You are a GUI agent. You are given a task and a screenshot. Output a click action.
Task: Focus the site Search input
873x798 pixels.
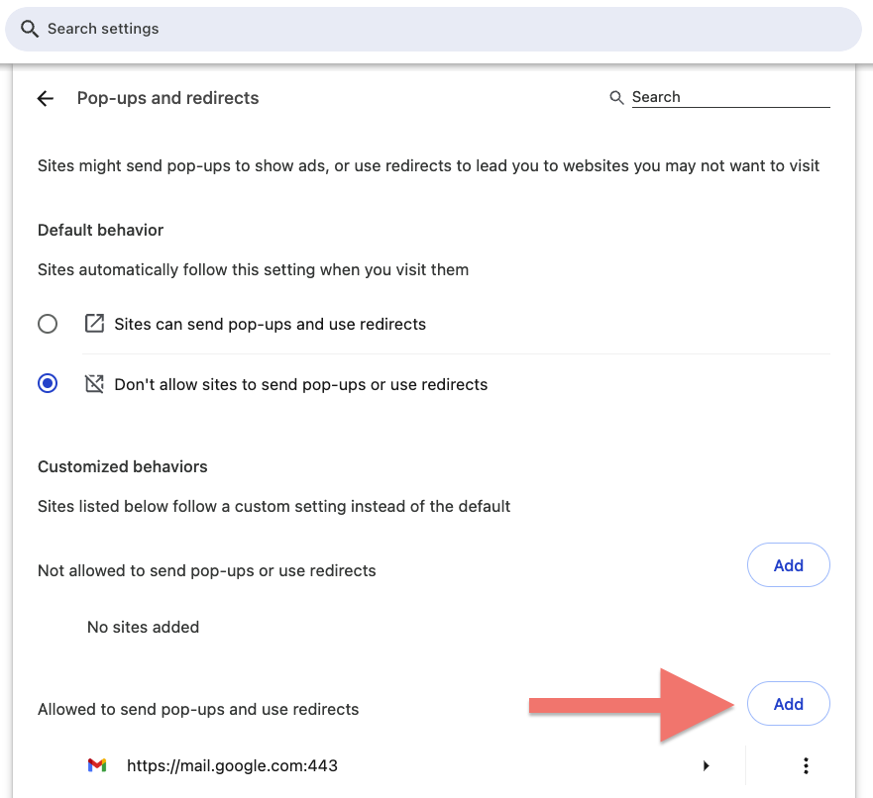click(730, 97)
